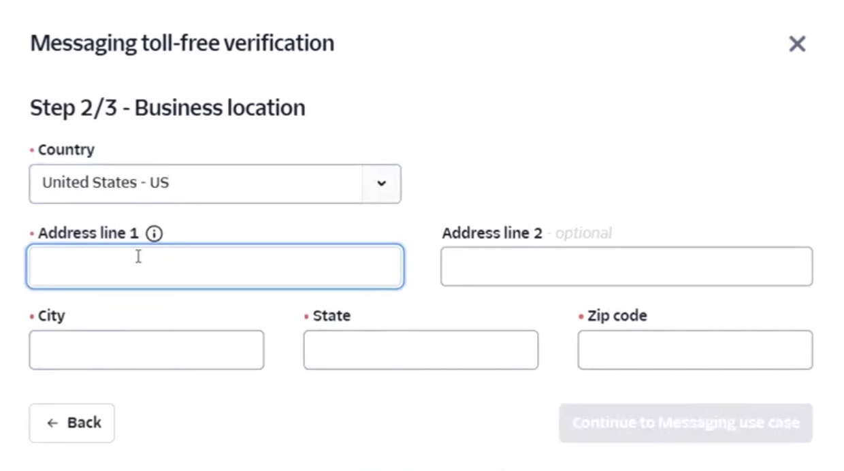
Task: Click the 'Messaging toll-free verification' title
Action: click(x=182, y=43)
